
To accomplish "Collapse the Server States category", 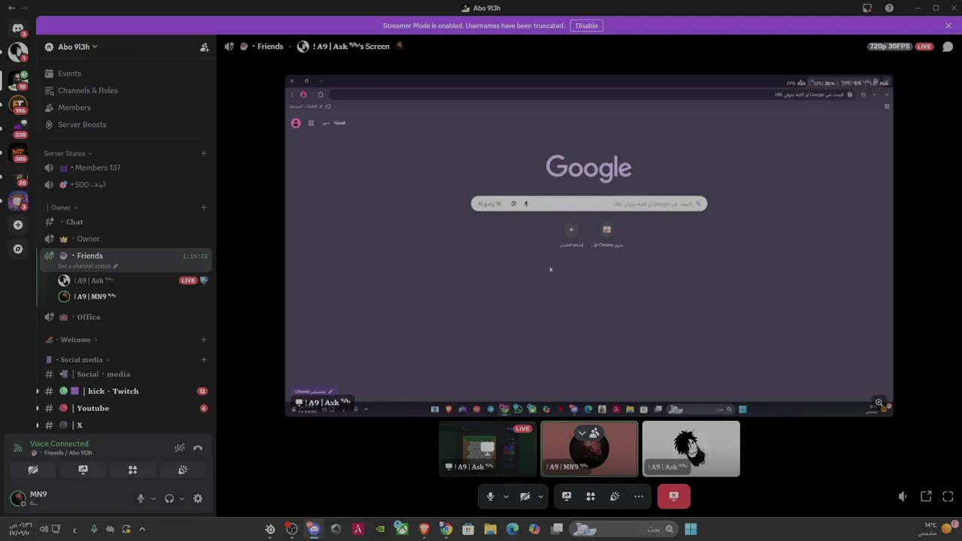I will pyautogui.click(x=68, y=153).
